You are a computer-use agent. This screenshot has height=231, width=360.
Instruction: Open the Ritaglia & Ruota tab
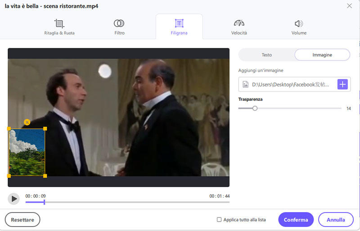[59, 27]
